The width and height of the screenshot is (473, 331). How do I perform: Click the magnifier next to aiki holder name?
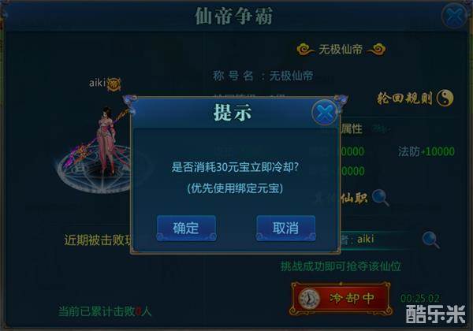tap(430, 240)
